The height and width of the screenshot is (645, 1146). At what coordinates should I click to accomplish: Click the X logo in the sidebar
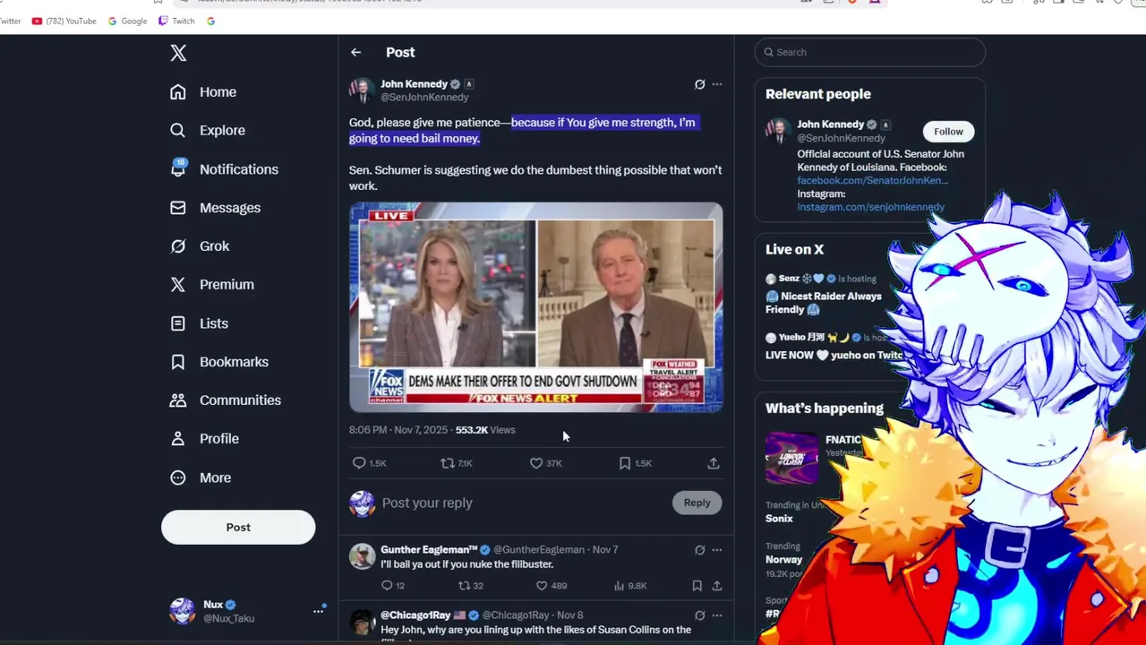click(x=178, y=53)
